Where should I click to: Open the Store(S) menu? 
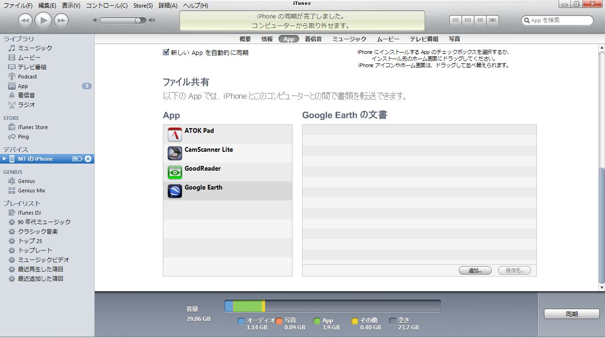142,5
